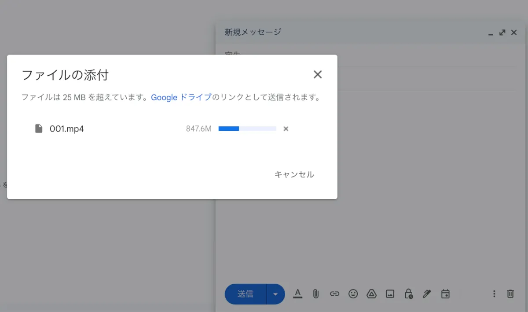This screenshot has height=312, width=528.
Task: Click the calendar icon in compose toolbar
Action: pos(445,294)
